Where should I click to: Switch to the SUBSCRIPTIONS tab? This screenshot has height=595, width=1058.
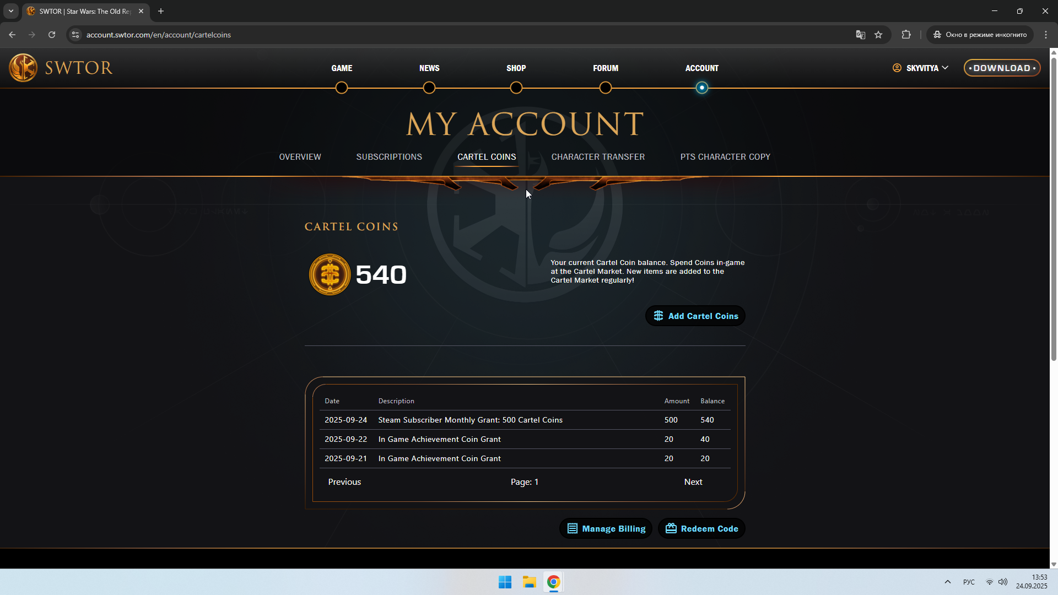click(x=389, y=157)
